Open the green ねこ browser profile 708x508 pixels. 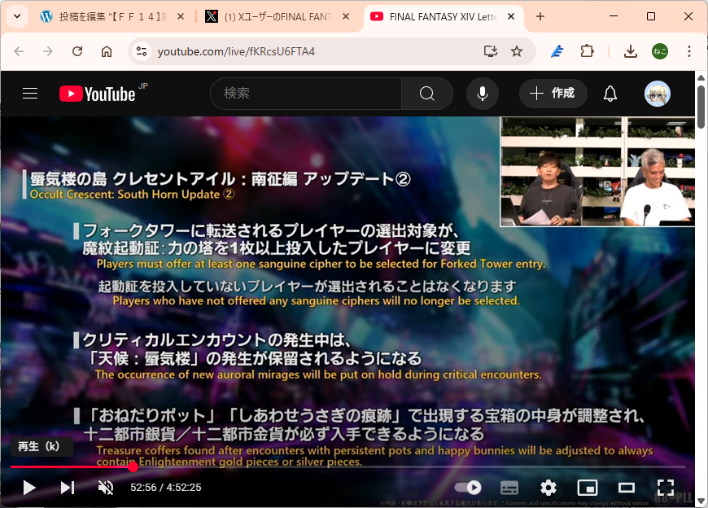click(660, 51)
